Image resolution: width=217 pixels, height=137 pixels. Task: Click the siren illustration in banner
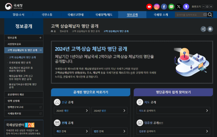coord(192,62)
